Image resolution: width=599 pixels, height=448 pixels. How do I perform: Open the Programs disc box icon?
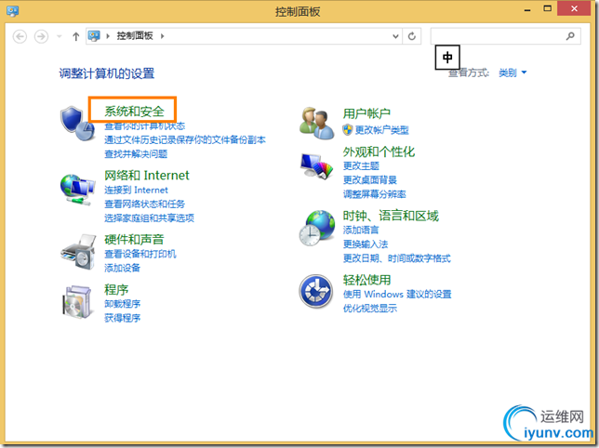[77, 302]
